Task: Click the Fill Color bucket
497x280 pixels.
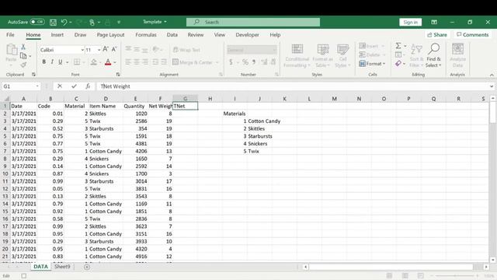Action: (93, 62)
